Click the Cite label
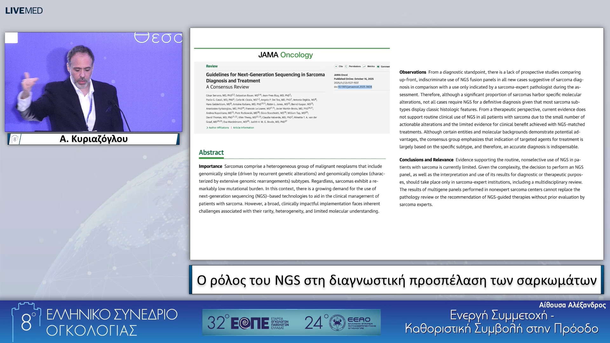Image resolution: width=610 pixels, height=343 pixels. pos(341,66)
